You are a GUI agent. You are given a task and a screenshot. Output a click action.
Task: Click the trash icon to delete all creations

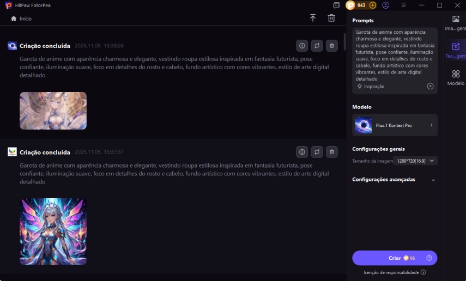tap(331, 18)
